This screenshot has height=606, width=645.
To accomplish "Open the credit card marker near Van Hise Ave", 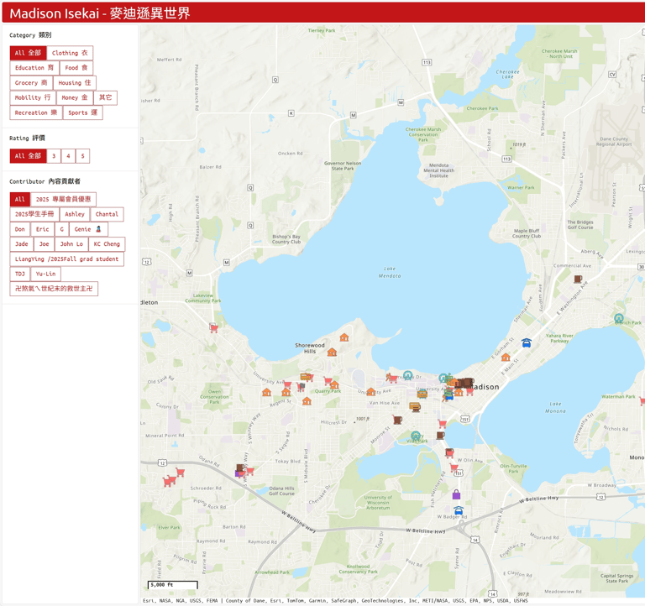I will tap(415, 407).
